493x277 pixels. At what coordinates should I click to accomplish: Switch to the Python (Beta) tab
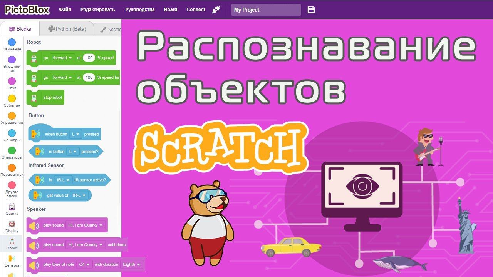point(67,29)
